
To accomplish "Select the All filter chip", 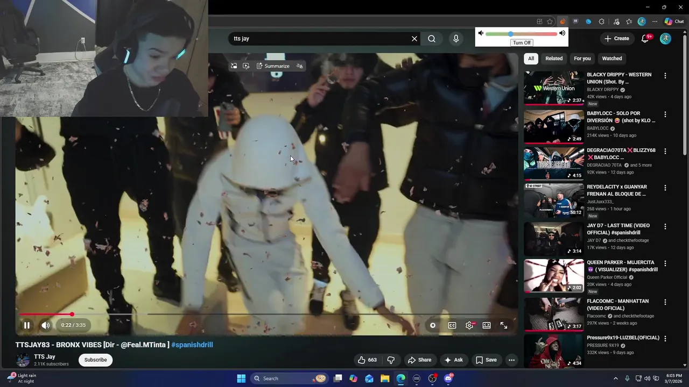I will pyautogui.click(x=531, y=59).
